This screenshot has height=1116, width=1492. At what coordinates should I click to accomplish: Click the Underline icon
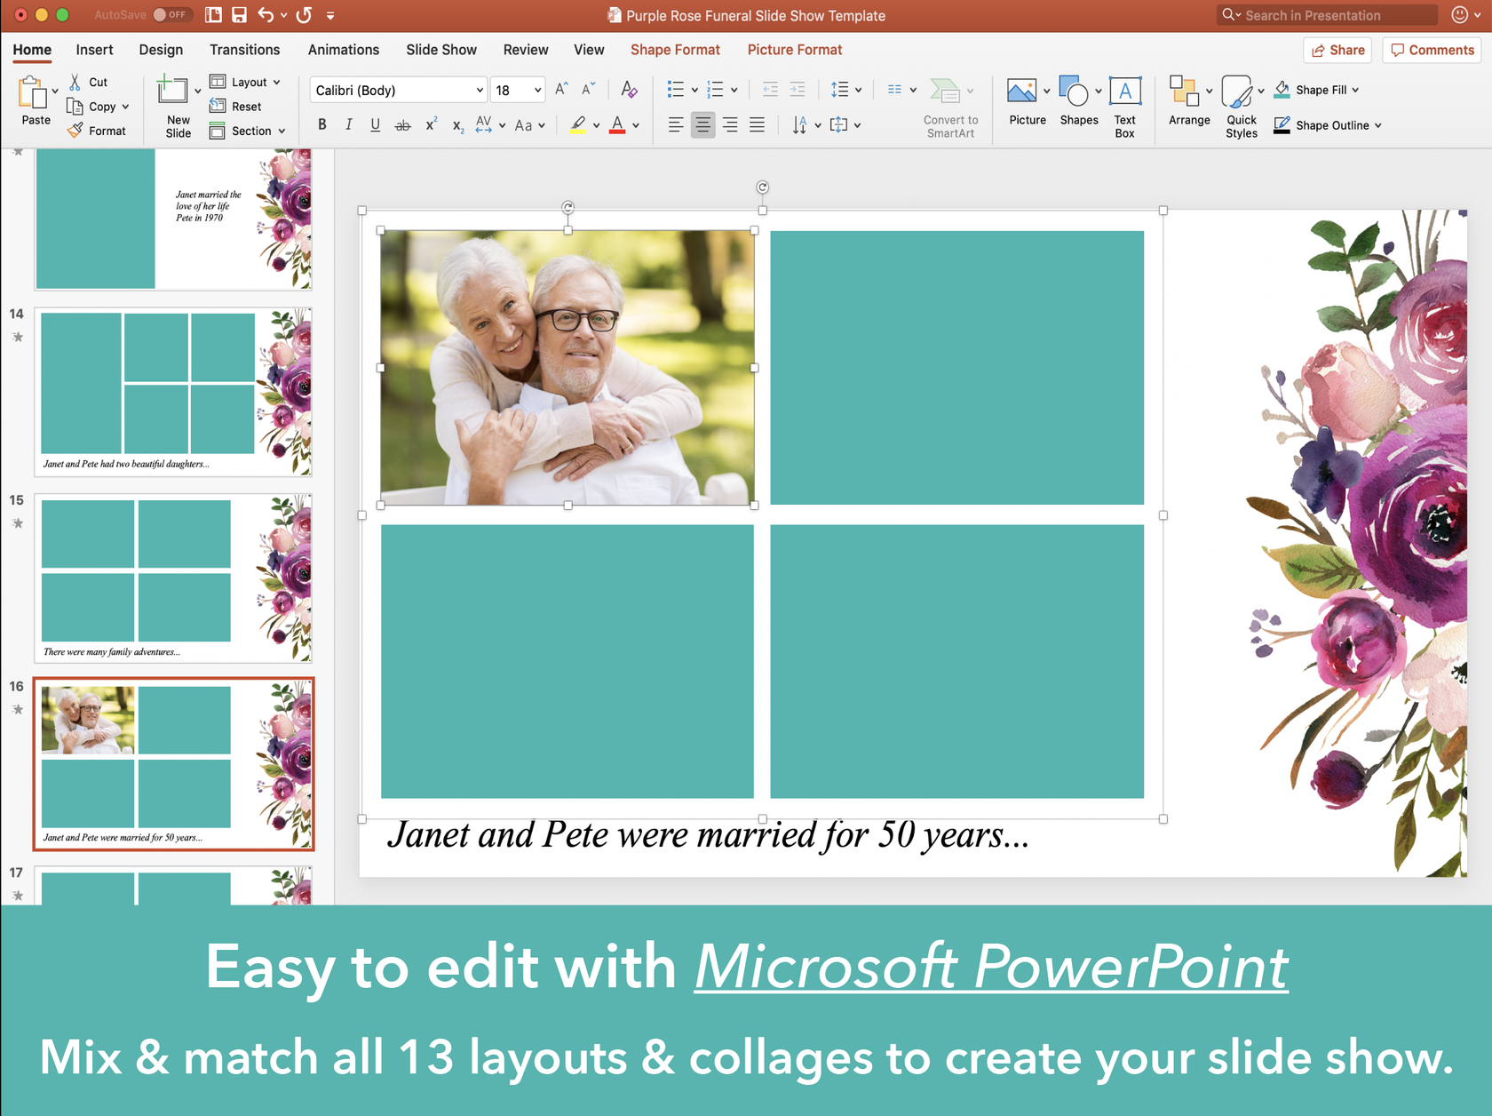tap(375, 124)
